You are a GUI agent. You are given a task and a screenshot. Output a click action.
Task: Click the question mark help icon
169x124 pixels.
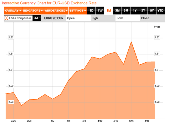(7, 18)
